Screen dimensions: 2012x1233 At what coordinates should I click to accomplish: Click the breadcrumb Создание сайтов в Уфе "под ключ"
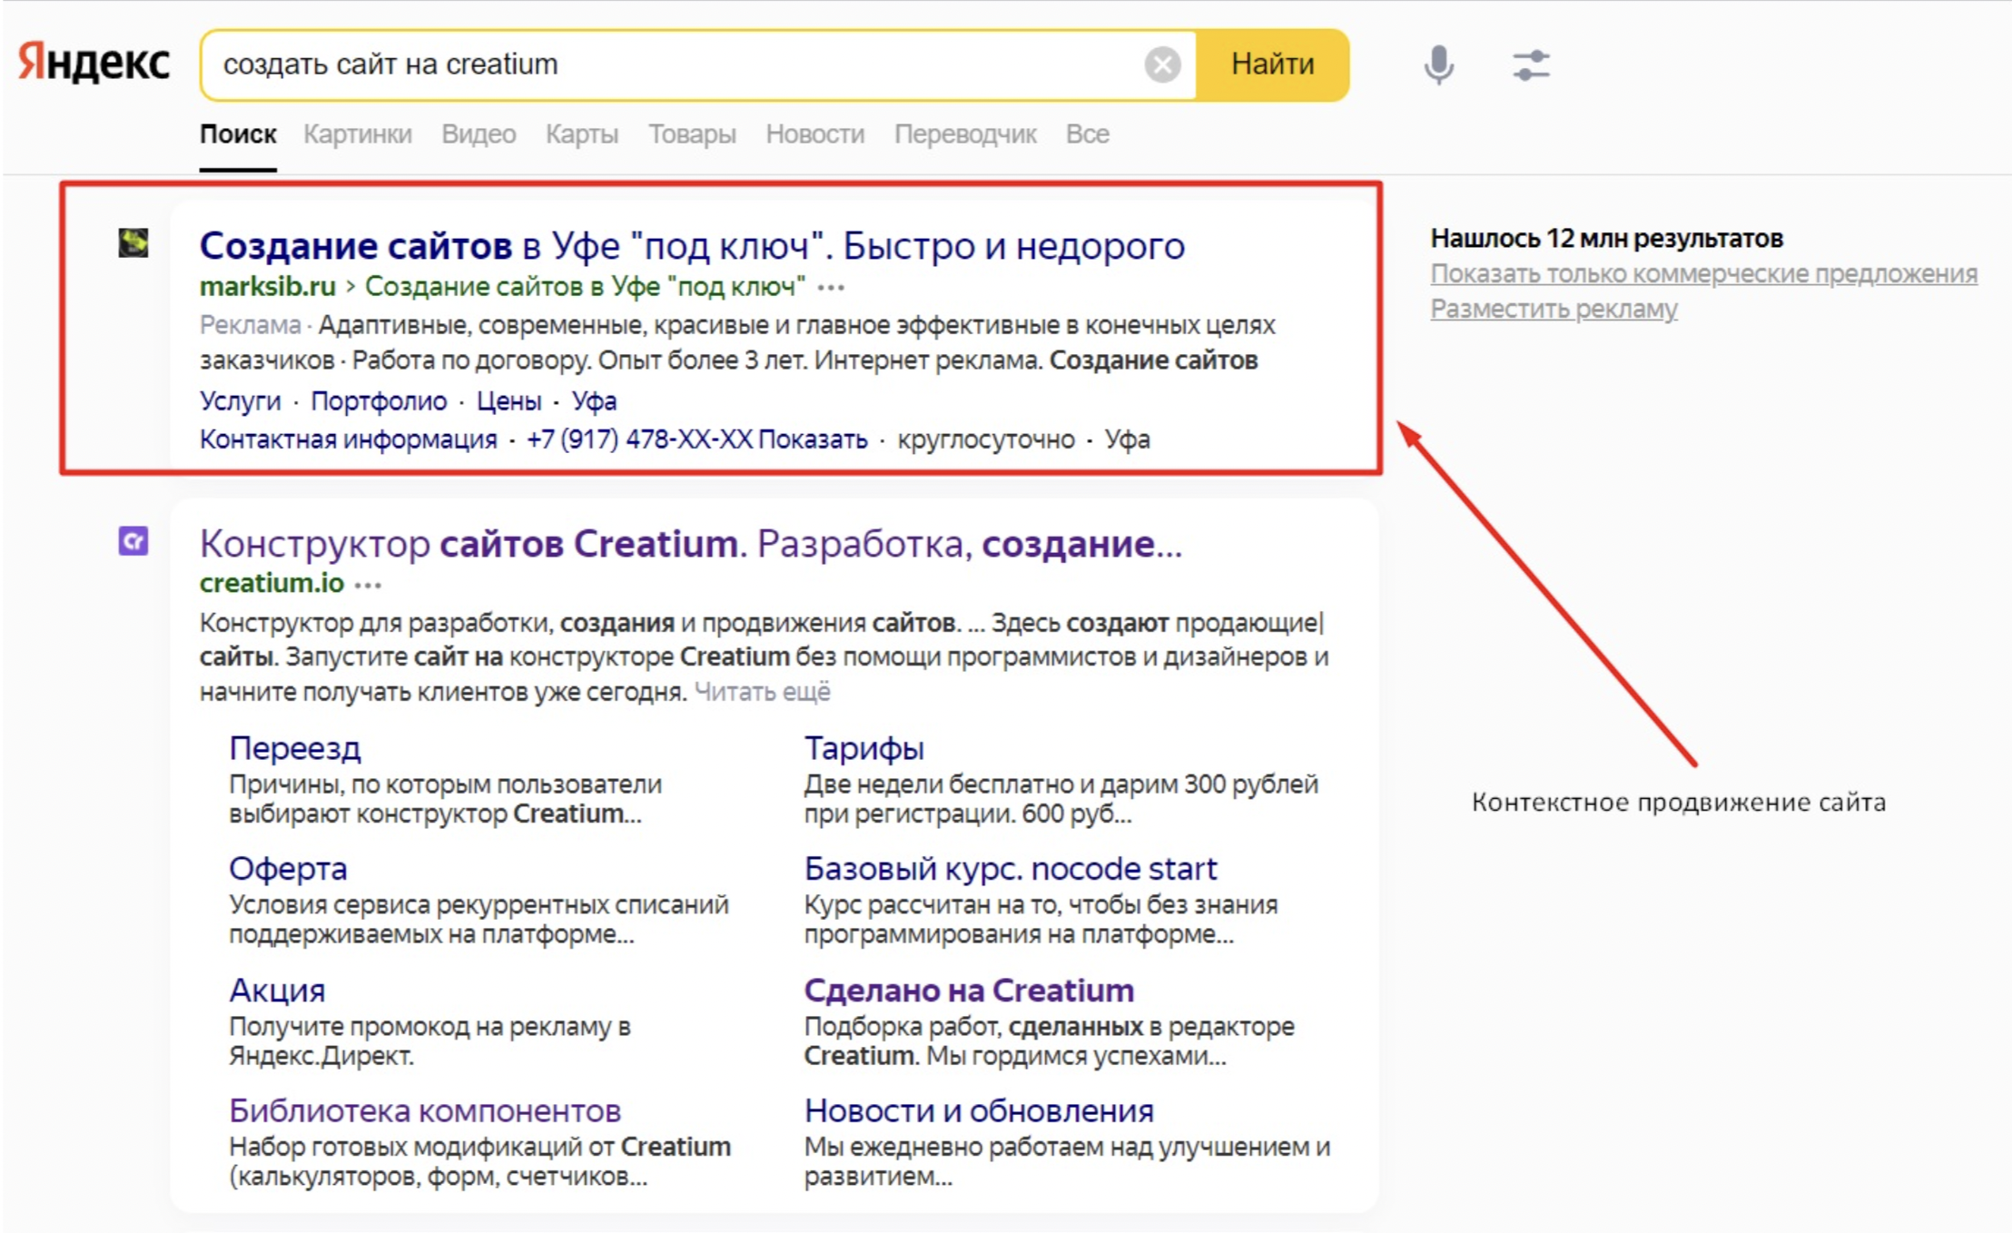tap(585, 287)
